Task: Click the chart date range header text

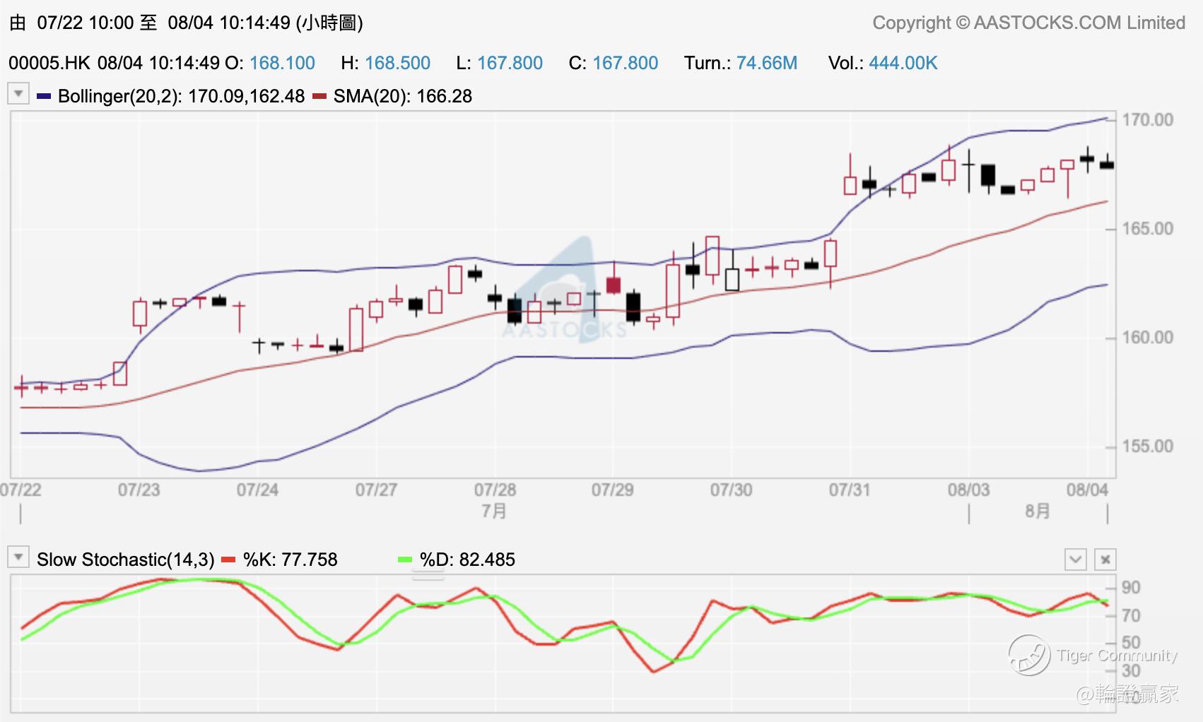Action: coord(186,23)
